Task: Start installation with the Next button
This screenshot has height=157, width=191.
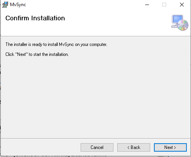Action: tap(170, 147)
